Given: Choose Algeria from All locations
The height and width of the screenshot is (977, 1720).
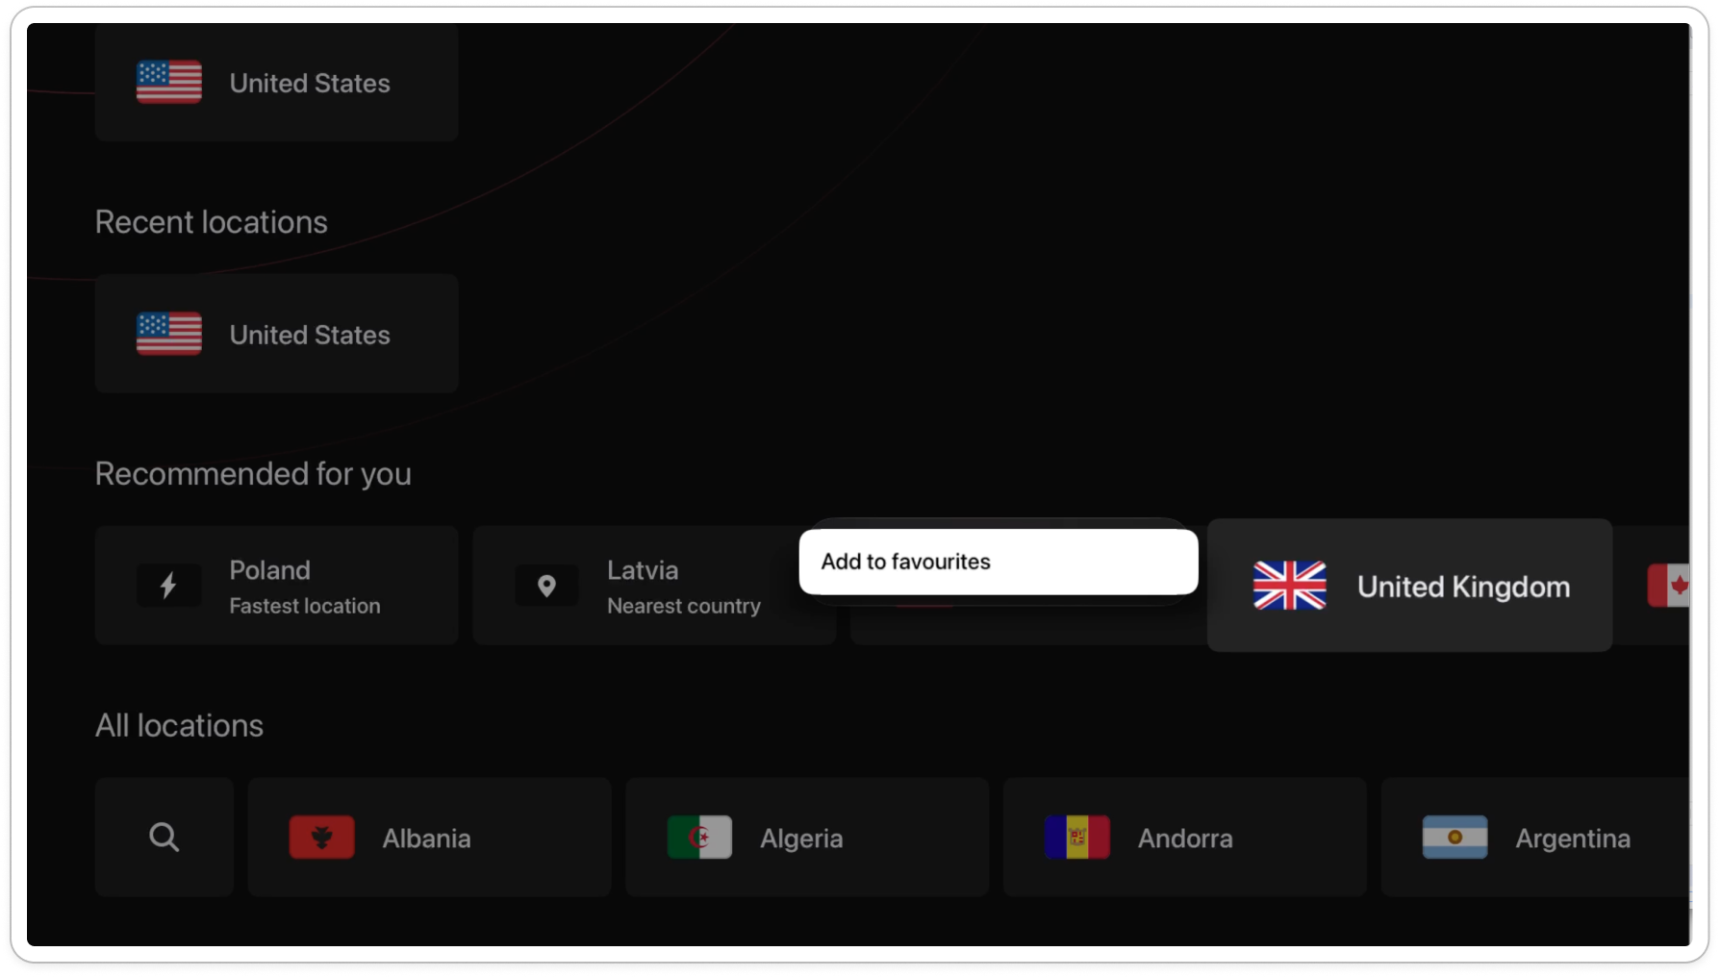Looking at the screenshot, I should 807,838.
